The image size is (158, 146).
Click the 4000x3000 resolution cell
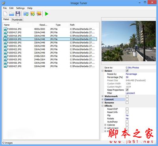tap(39, 29)
